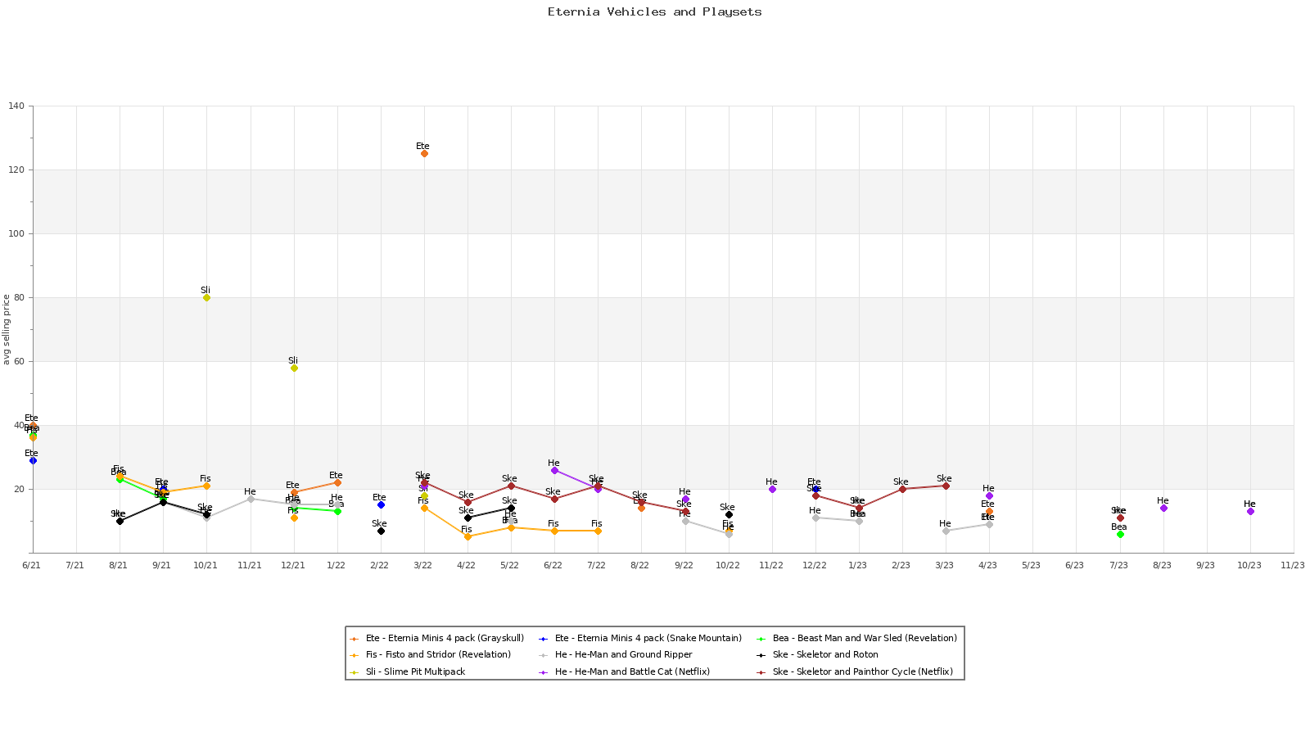Select the gray He point at 11/21
Screen dimensions: 1310x737
tap(251, 499)
